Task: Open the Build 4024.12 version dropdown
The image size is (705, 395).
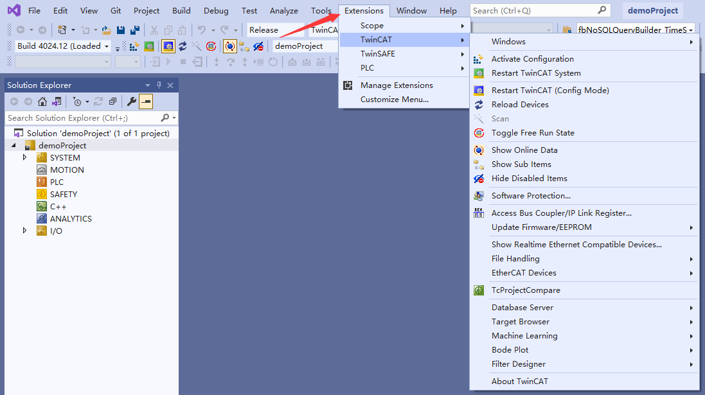Action: click(x=63, y=46)
